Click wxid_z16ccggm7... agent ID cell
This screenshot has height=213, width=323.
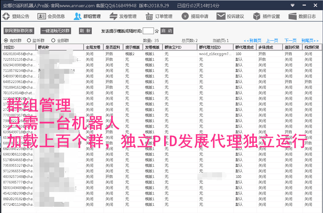point(215,54)
